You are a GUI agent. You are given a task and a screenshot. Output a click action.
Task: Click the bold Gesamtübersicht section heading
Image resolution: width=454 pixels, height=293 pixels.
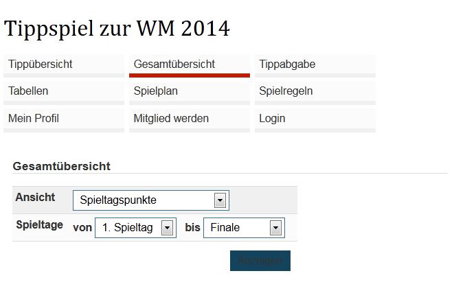[x=62, y=166]
